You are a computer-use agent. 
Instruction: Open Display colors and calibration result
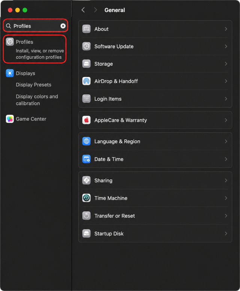coord(37,100)
